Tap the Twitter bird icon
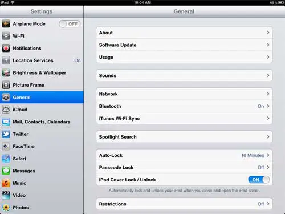Screen dimensions: 285x214 click(x=6, y=134)
